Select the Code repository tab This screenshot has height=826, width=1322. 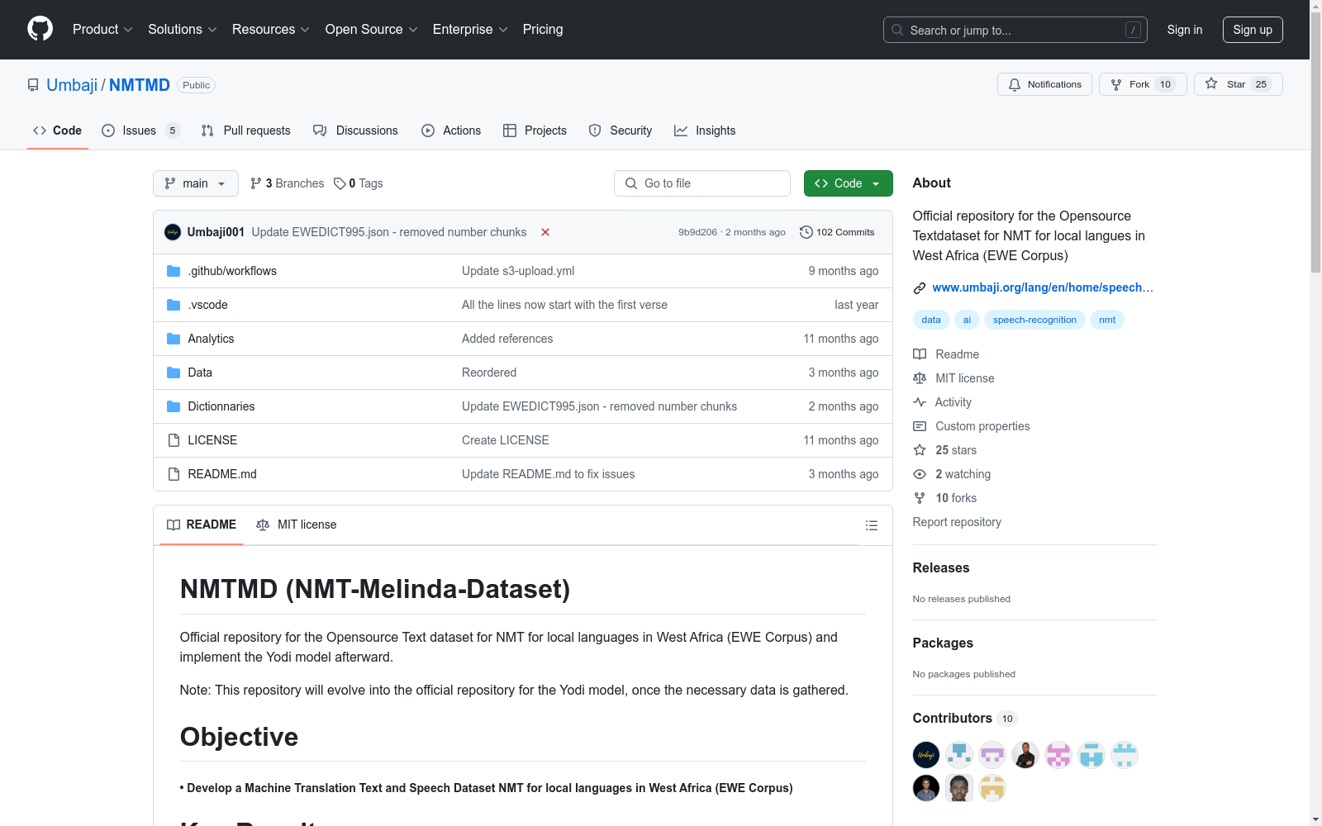point(58,131)
